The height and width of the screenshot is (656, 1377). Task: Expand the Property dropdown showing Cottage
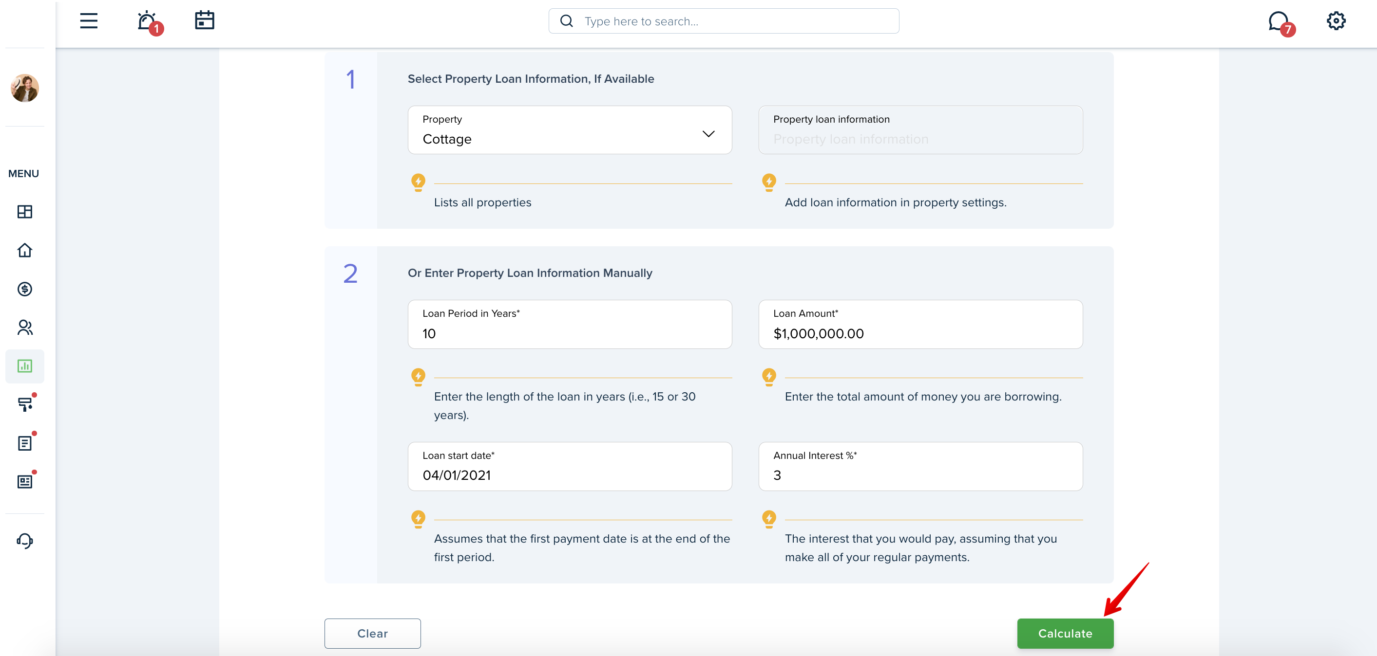tap(570, 130)
